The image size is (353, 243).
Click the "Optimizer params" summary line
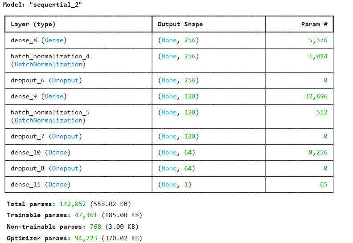click(x=74, y=238)
